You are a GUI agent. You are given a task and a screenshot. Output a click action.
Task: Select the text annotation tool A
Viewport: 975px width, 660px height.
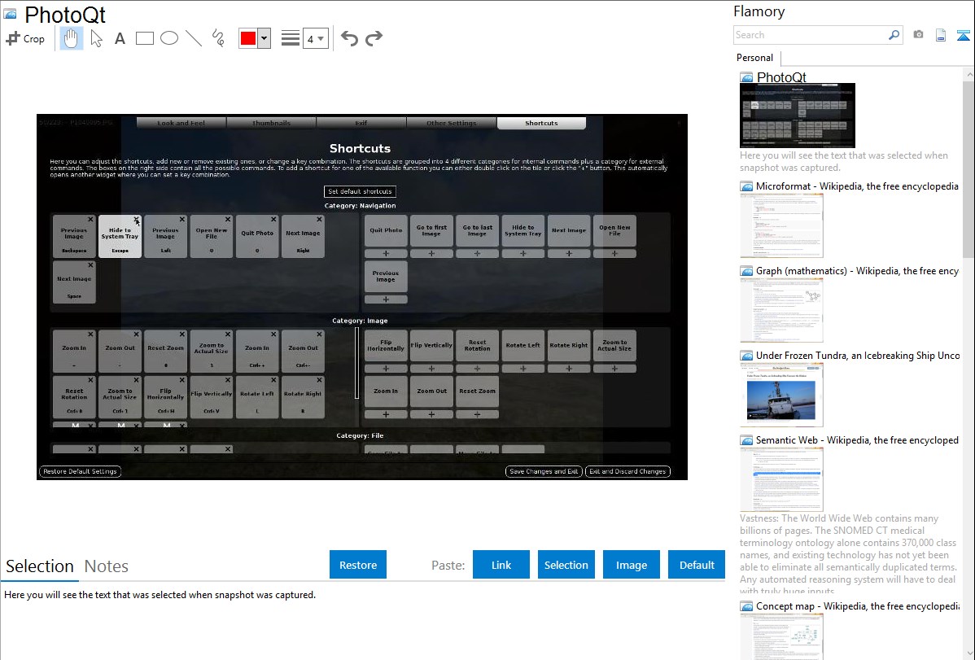pos(120,38)
